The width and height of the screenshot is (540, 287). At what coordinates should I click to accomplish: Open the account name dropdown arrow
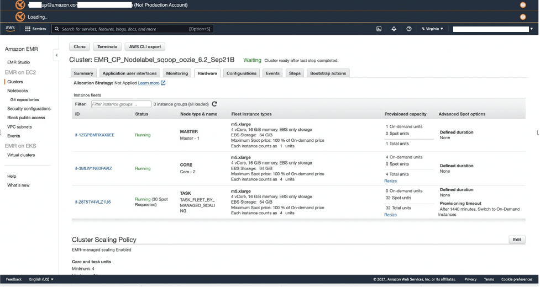532,29
